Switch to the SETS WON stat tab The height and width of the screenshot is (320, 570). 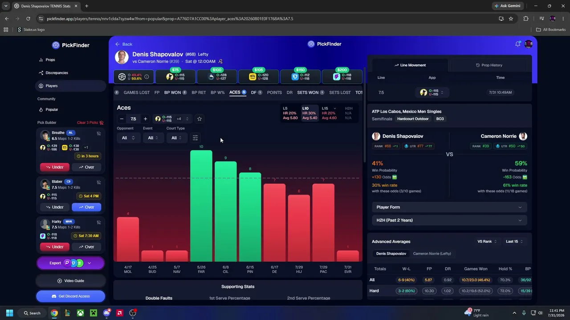(311, 92)
